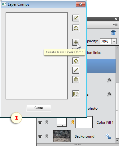
Task: Toggle Color Fill 1 mask link icon
Action: (x=73, y=122)
